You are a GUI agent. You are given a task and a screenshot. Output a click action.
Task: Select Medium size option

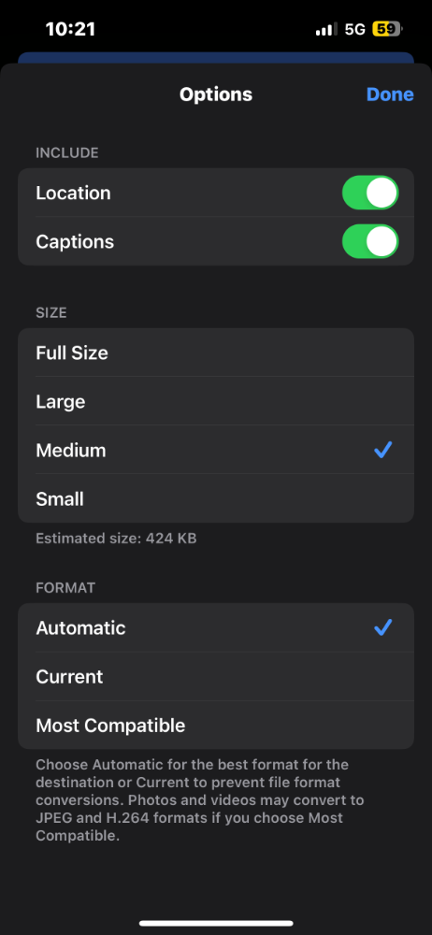click(x=216, y=451)
